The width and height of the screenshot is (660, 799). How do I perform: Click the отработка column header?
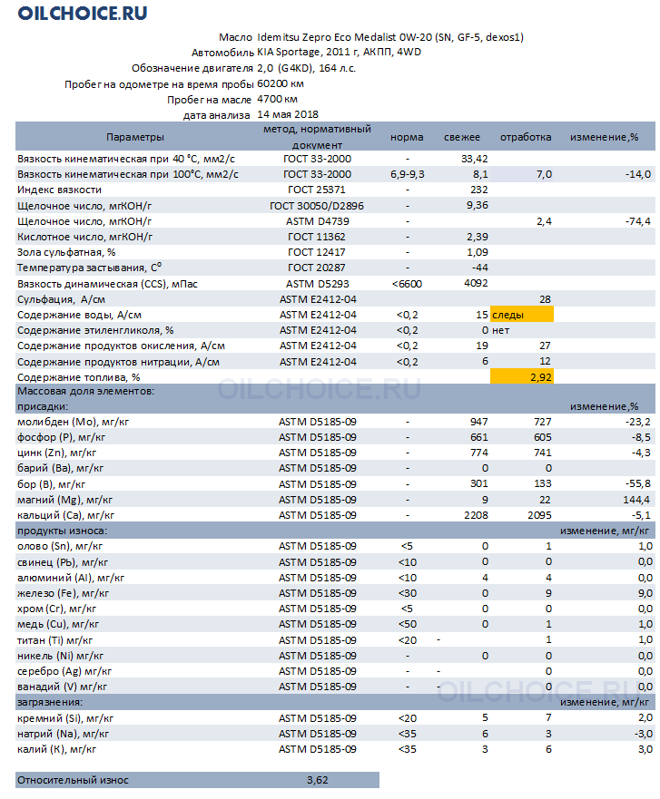[526, 137]
